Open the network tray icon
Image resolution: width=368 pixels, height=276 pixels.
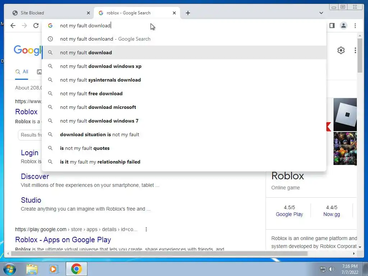click(323, 269)
